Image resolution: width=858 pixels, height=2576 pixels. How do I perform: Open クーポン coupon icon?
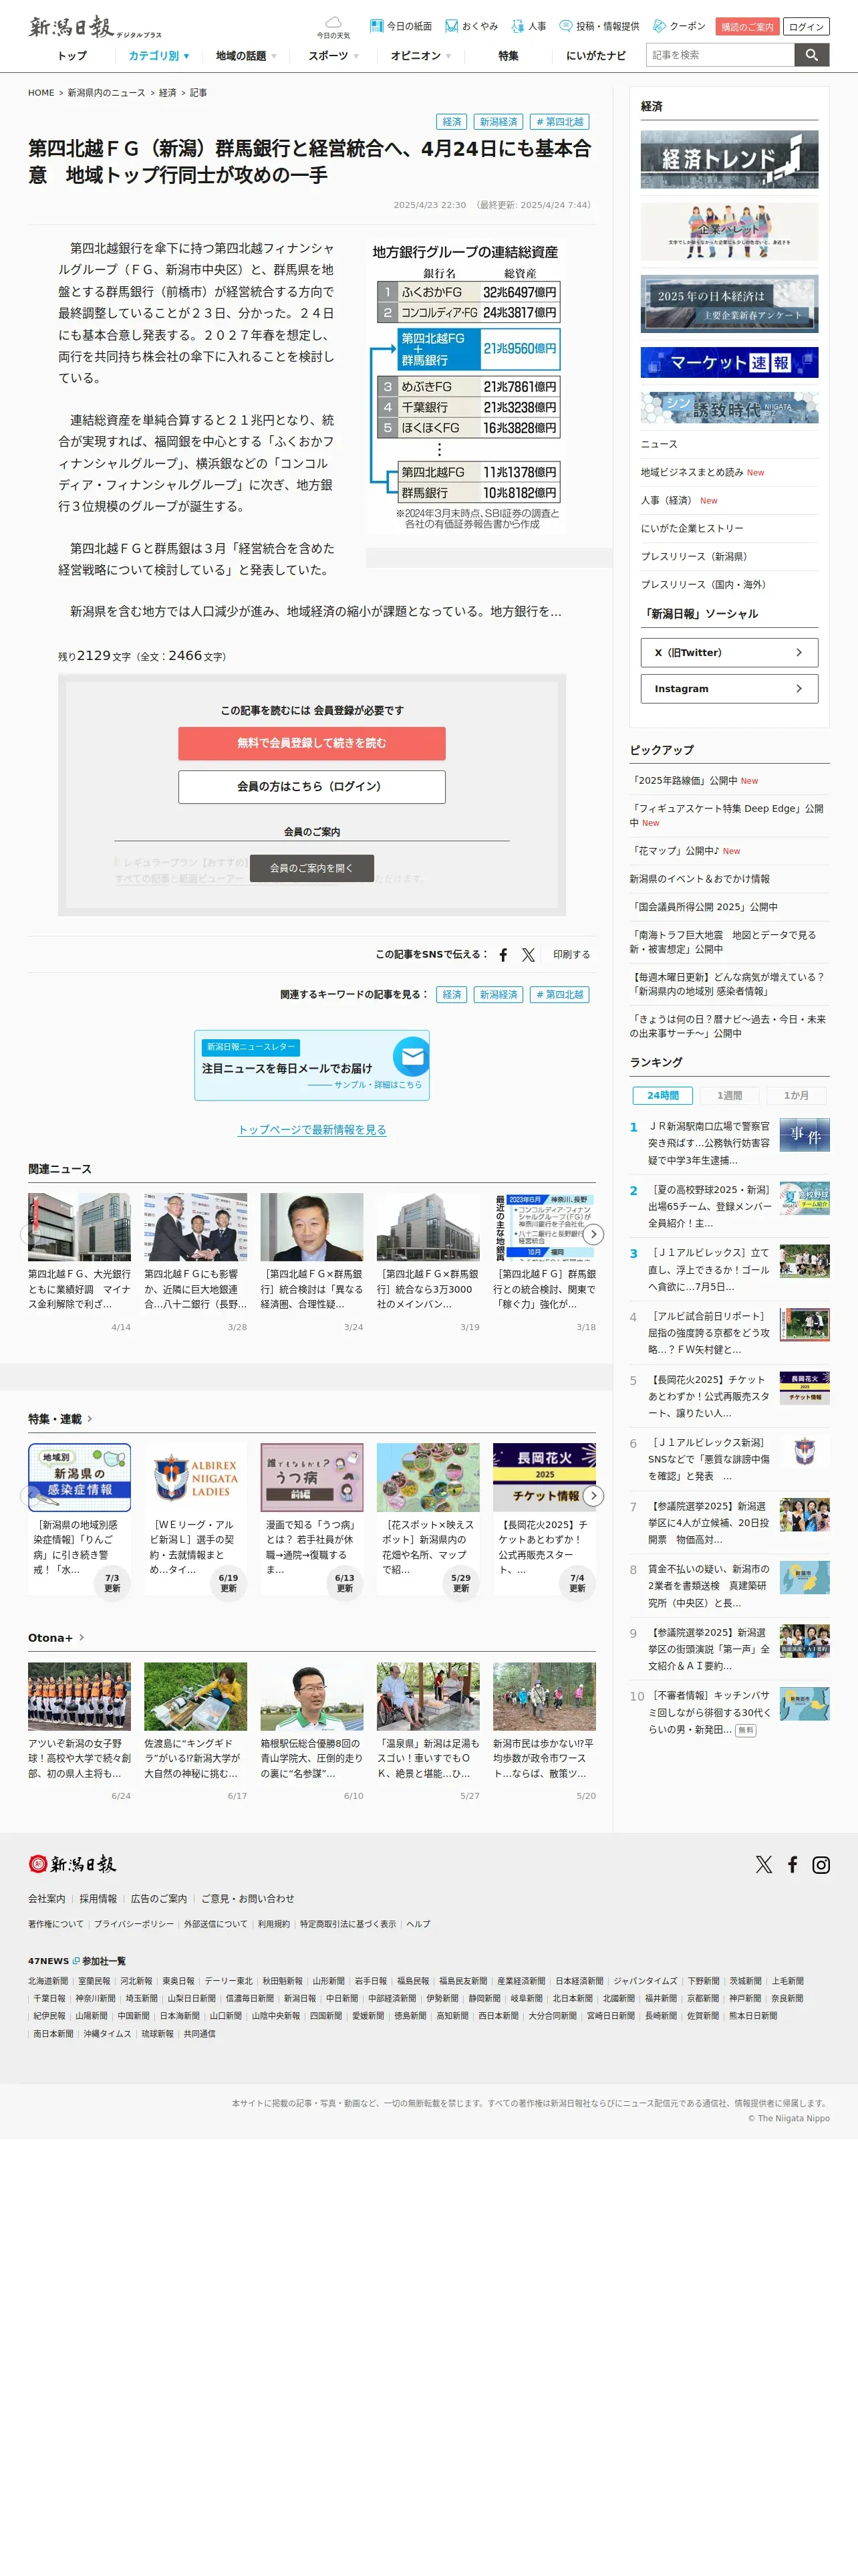(660, 26)
